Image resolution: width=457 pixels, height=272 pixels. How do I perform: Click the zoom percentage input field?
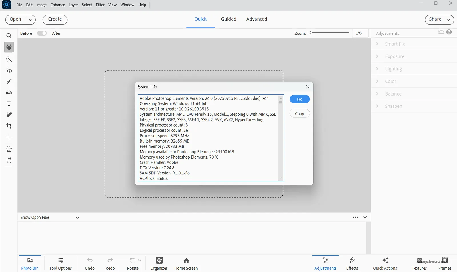click(x=359, y=33)
